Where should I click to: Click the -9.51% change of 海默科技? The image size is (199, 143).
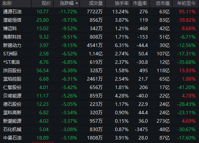(x=69, y=37)
